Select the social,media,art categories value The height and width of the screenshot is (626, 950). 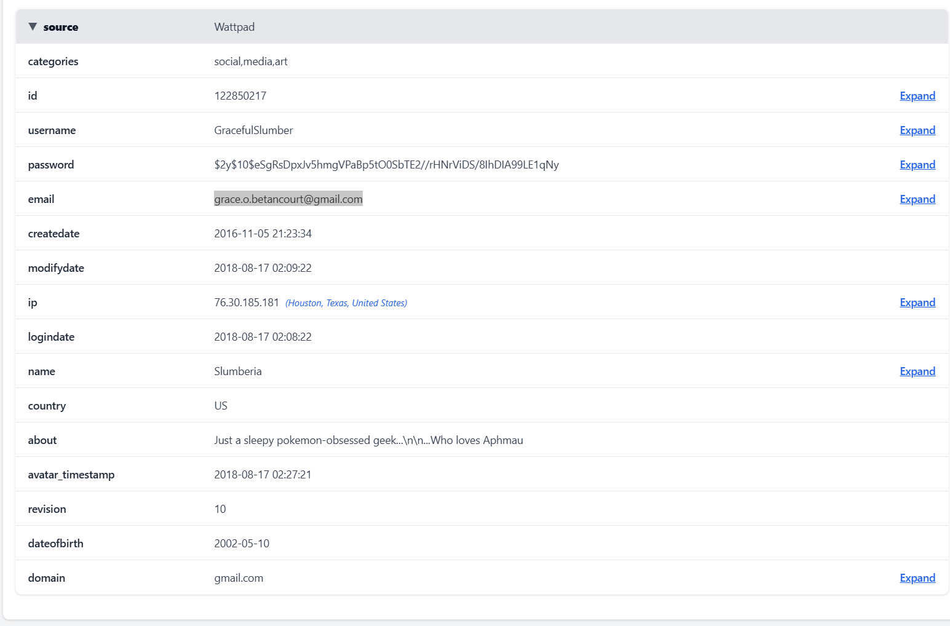tap(251, 61)
